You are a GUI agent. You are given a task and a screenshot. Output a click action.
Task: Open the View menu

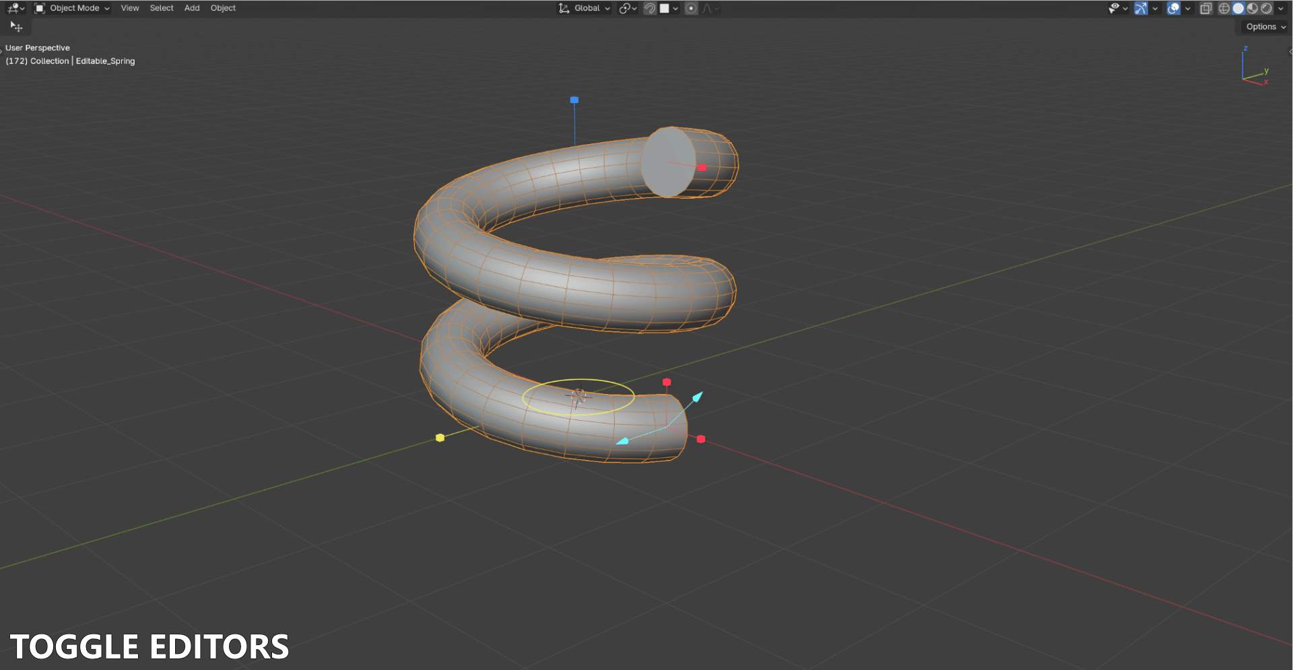click(x=130, y=8)
